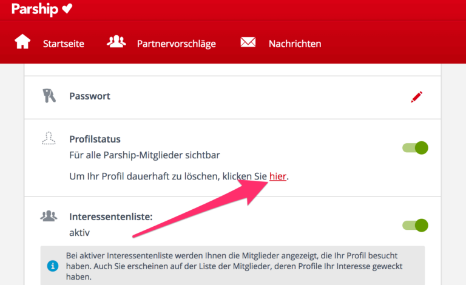Edit password using the red pencil icon
The image size is (466, 285).
click(x=416, y=96)
